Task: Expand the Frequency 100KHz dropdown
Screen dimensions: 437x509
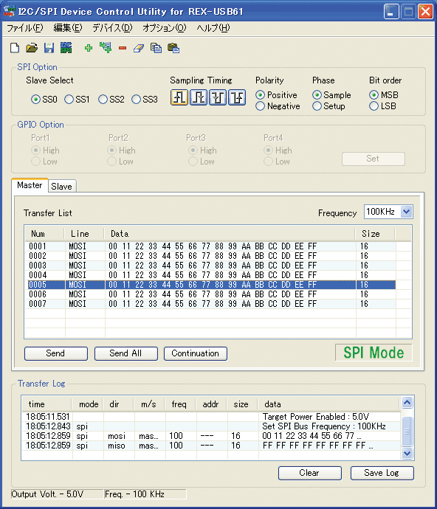Action: click(407, 212)
